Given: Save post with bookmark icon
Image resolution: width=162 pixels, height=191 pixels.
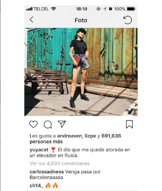Looking at the screenshot, I should tap(129, 124).
